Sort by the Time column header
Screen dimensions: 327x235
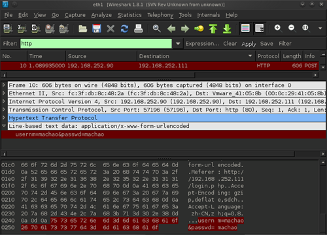[46, 56]
